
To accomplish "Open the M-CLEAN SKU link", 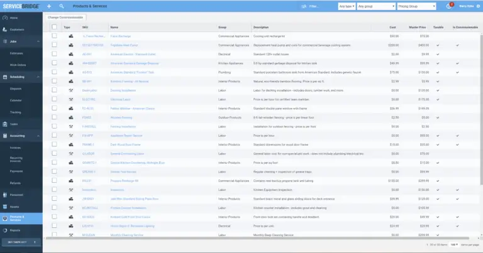I will coord(89,235).
